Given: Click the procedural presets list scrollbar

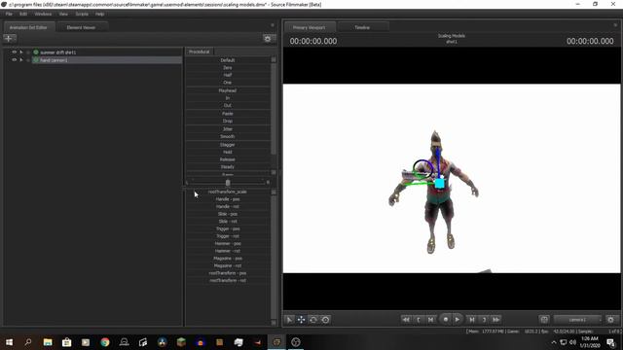Looking at the screenshot, I should (274, 108).
